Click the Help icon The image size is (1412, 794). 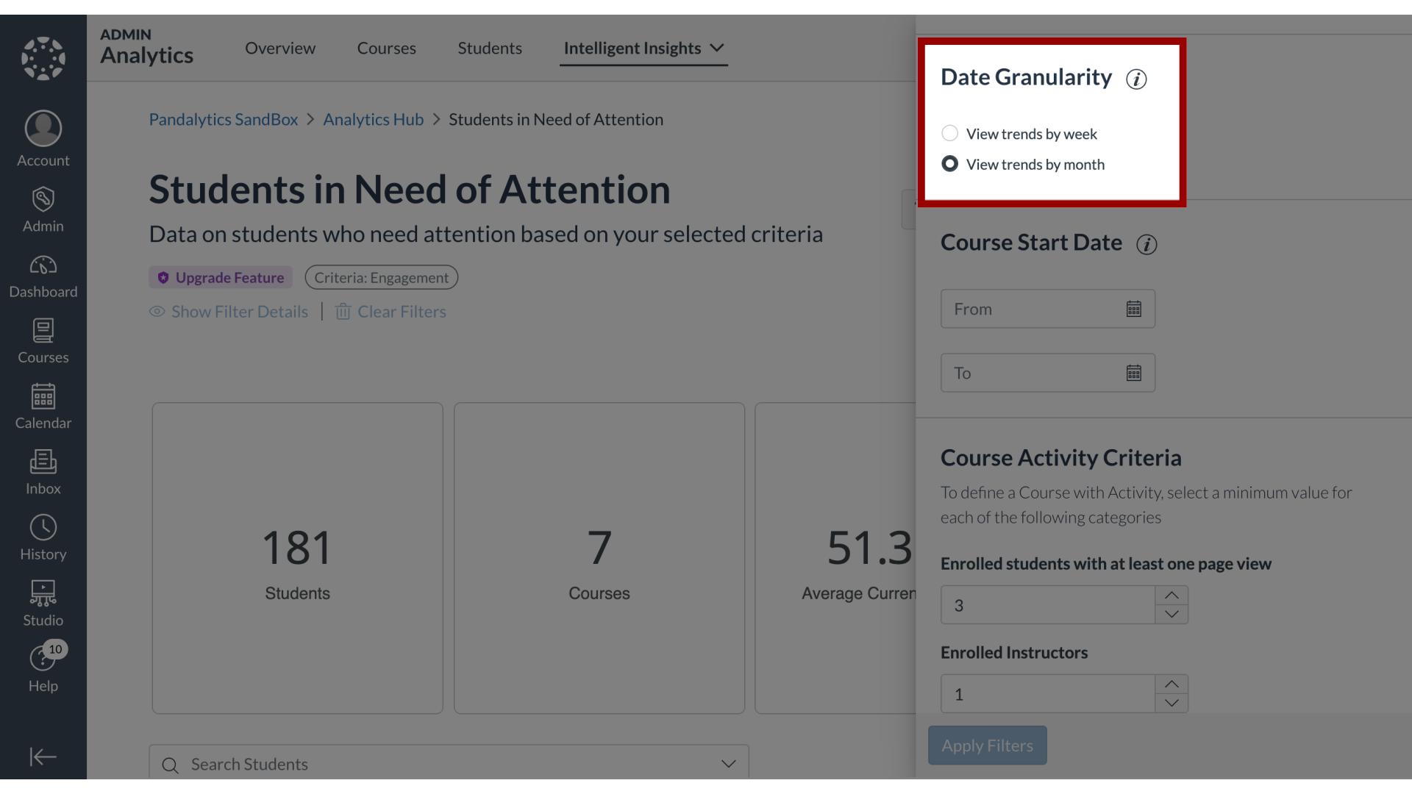point(43,659)
